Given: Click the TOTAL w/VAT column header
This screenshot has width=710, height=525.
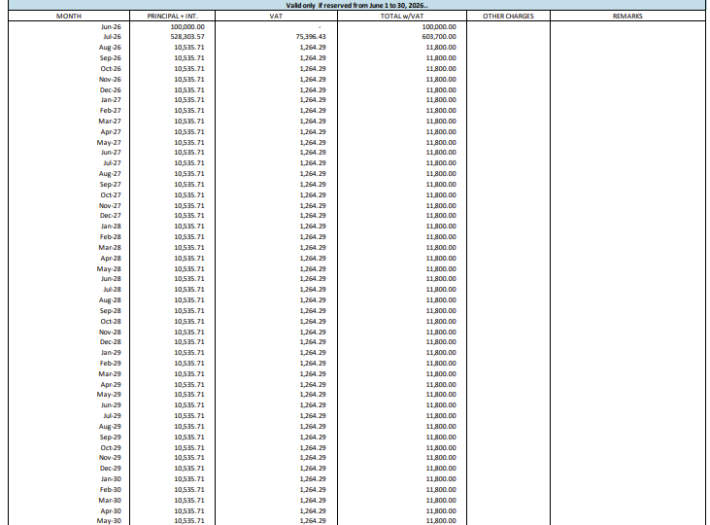Looking at the screenshot, I should tap(402, 16).
